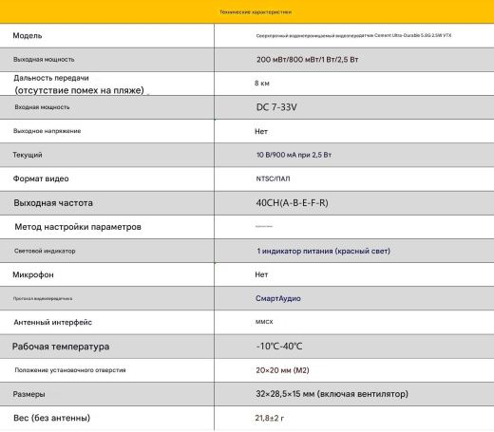Select the Метод настройки параметров label
Screen dimensions: 494x432
(78, 227)
